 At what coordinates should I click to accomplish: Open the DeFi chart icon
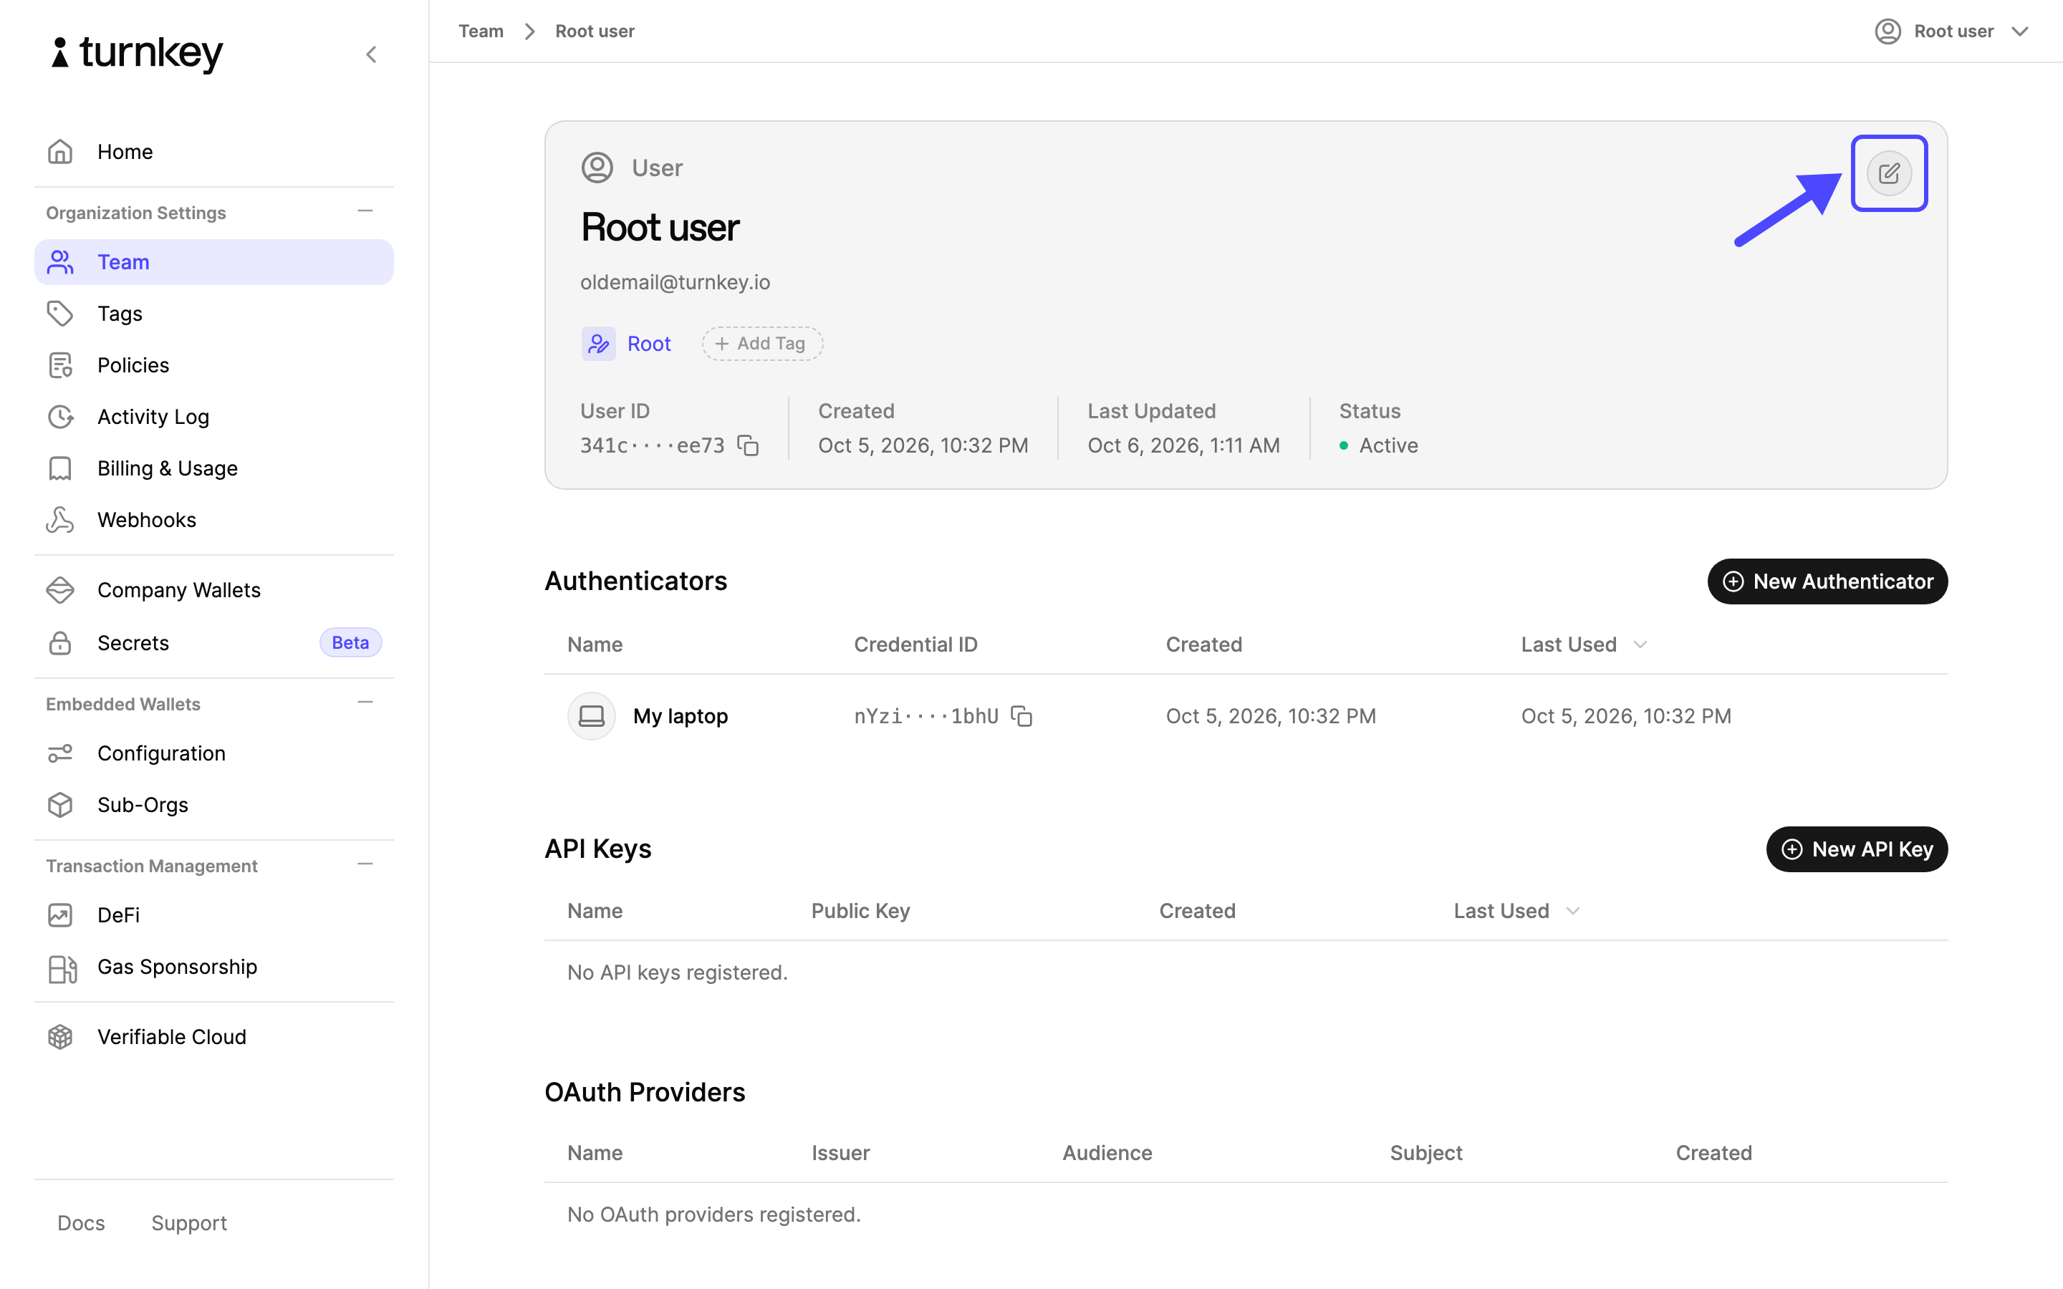point(59,916)
